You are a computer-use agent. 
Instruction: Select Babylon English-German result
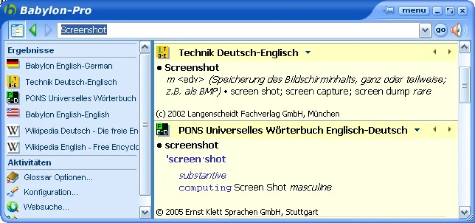pos(69,66)
